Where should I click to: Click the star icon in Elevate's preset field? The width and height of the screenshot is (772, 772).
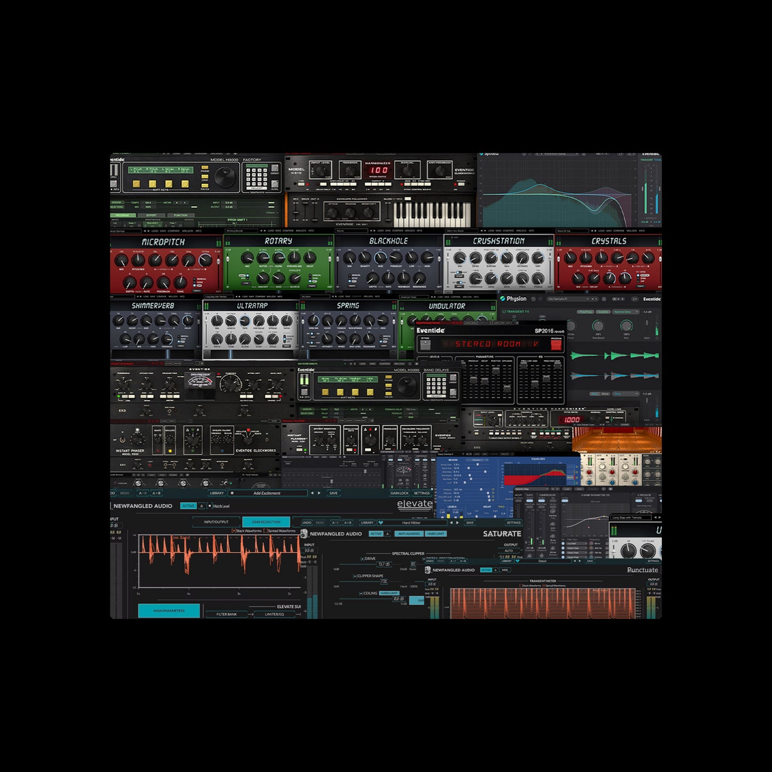232,493
